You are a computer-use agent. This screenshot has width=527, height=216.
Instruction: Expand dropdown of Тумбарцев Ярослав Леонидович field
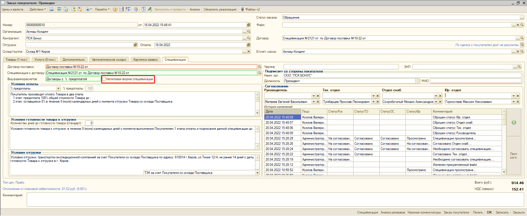click(x=373, y=102)
